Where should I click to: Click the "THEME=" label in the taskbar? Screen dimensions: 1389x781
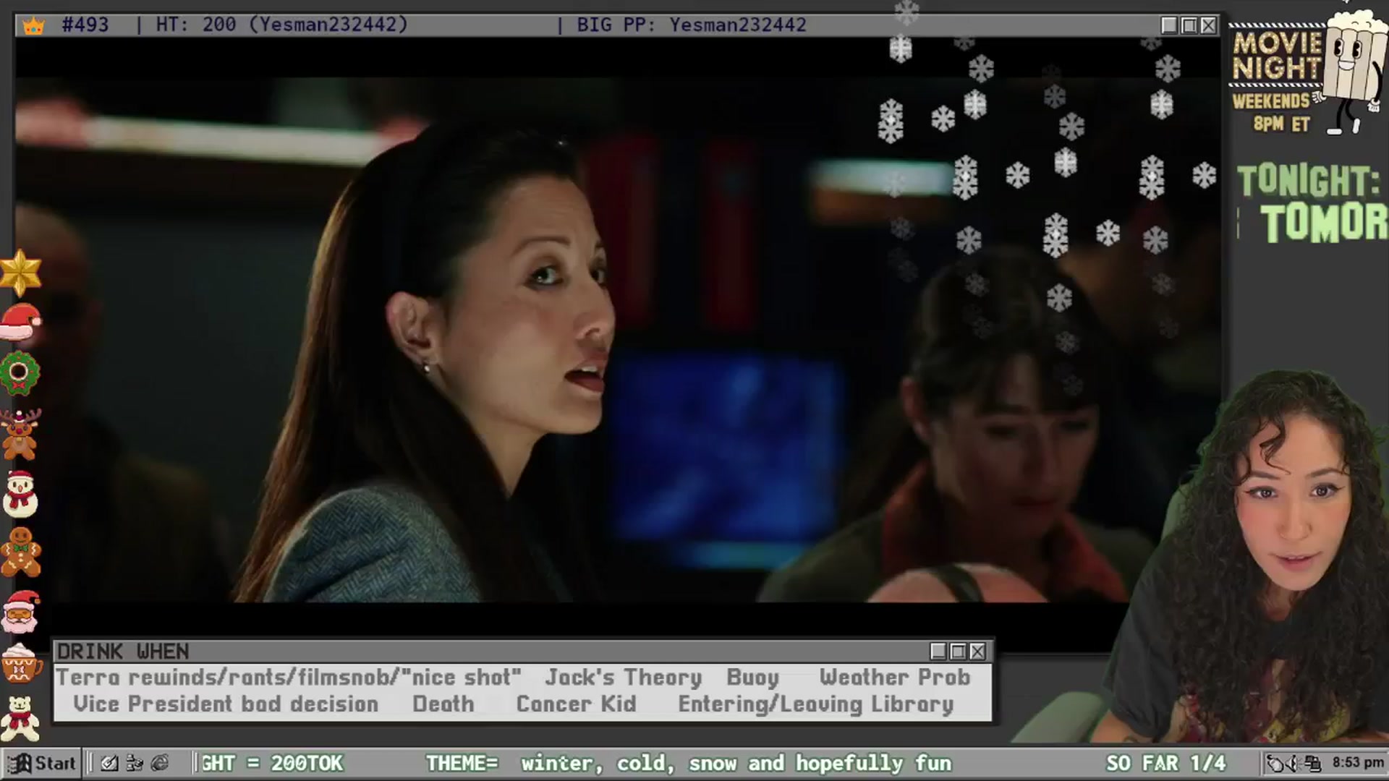pos(462,763)
